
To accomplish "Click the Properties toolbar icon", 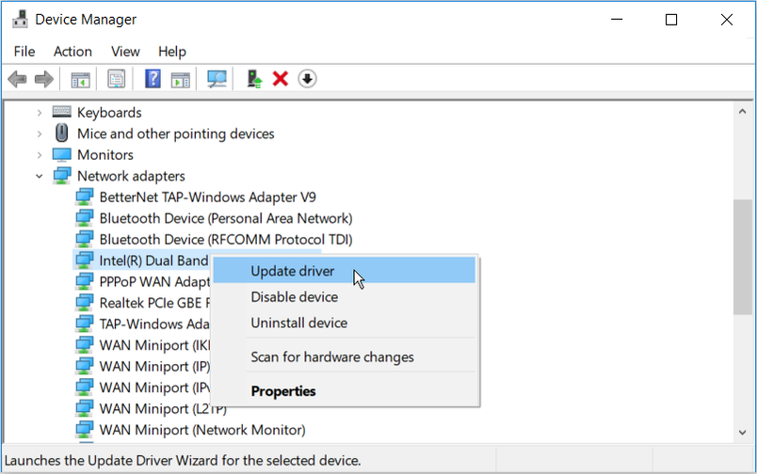I will pos(116,79).
